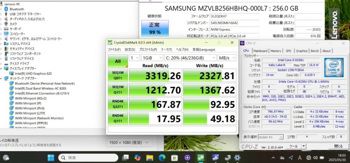This screenshot has width=350, height=163.
Task: Select the Camera device category icon
Action: (x=6, y=24)
